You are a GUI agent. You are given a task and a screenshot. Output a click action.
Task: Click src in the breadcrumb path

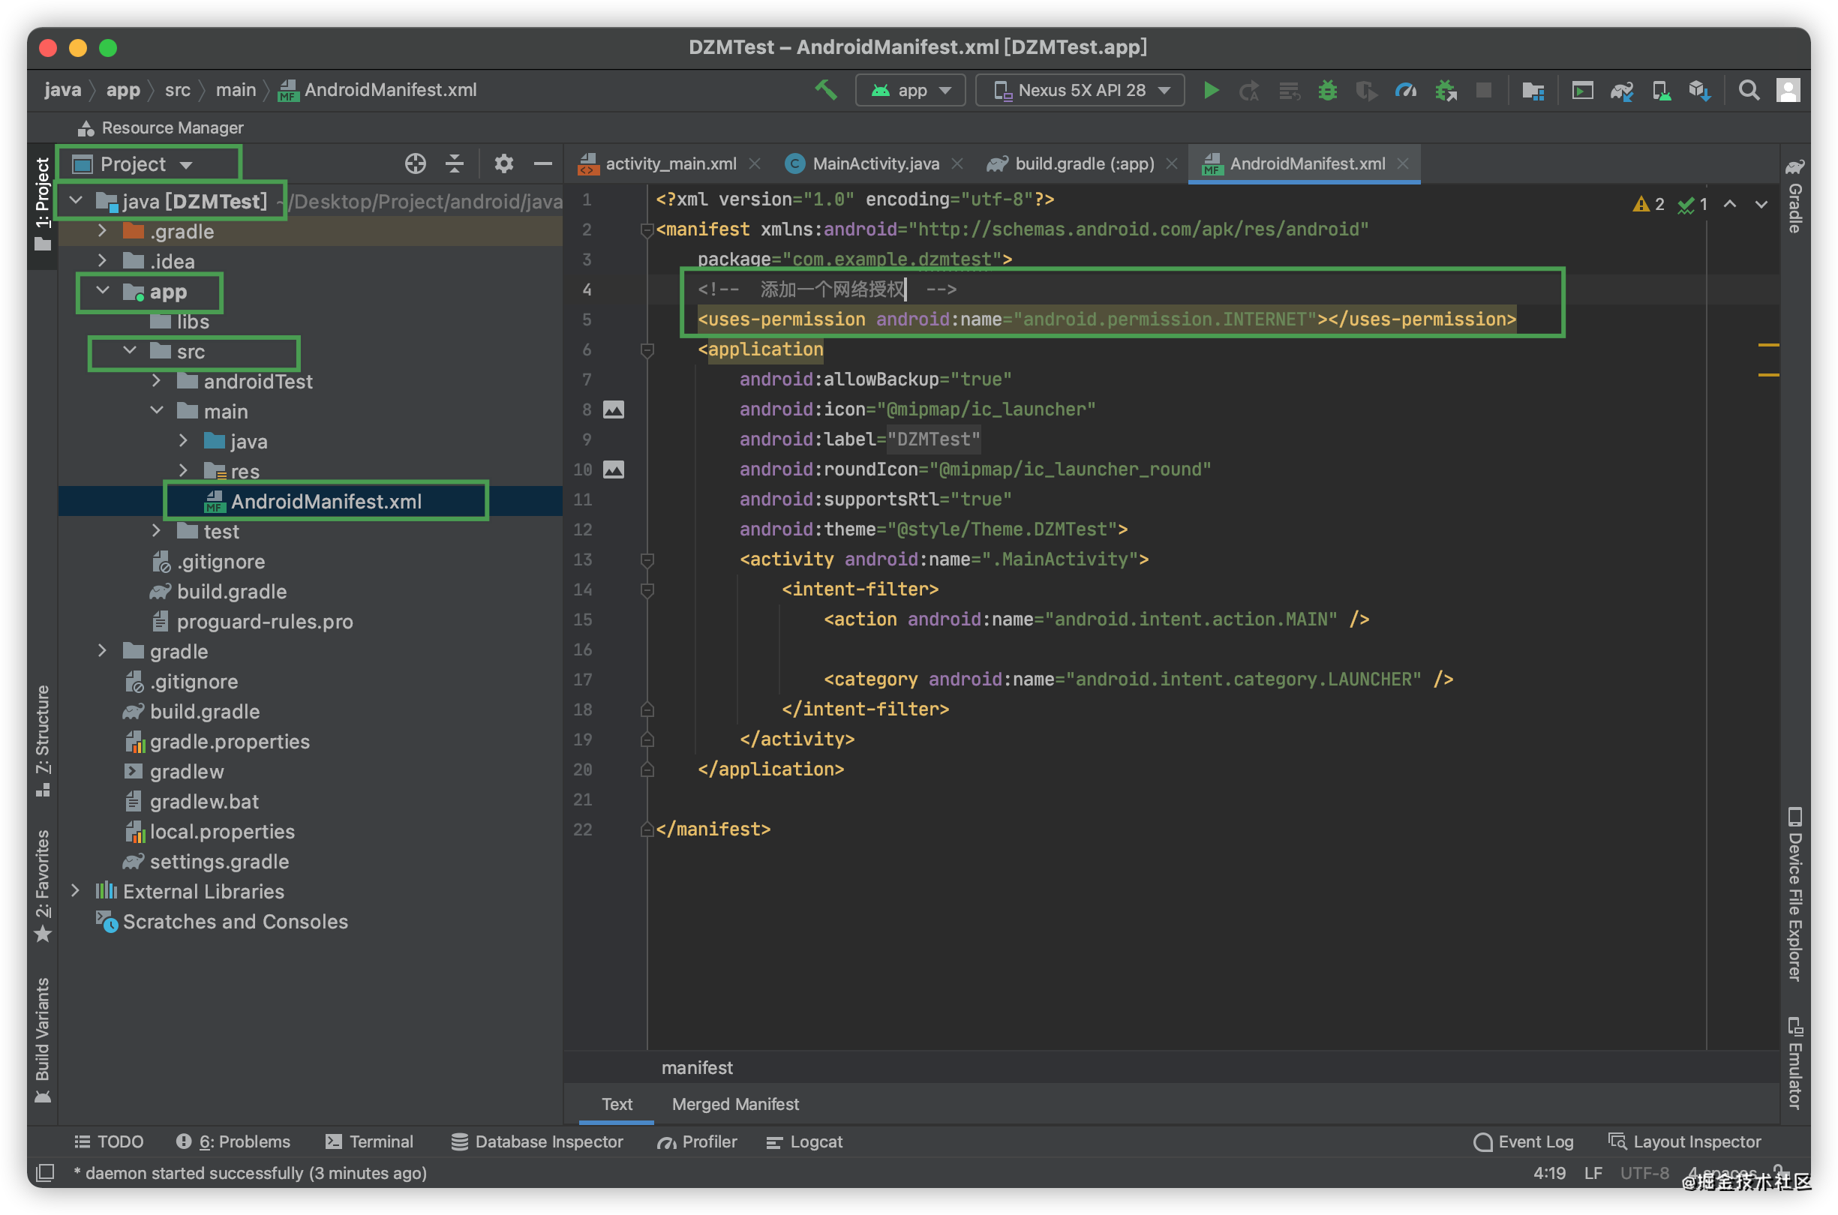[x=176, y=91]
